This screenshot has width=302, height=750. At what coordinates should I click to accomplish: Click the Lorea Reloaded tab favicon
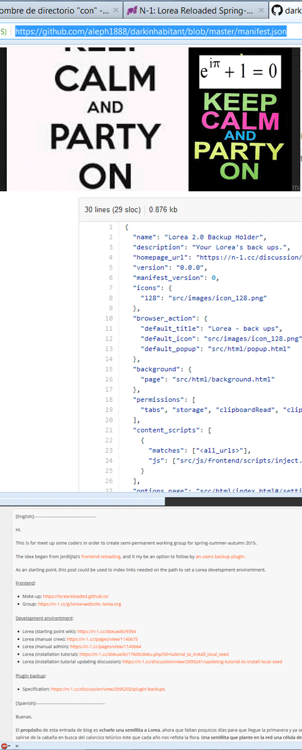click(x=132, y=11)
